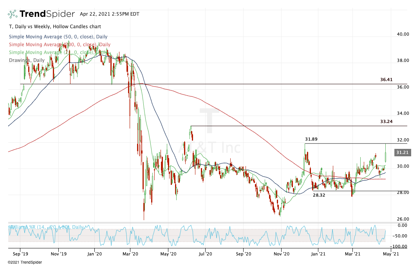This screenshot has height=266, width=419.
Task: Select the Simple Moving Average (50) legend entry
Action: pyautogui.click(x=58, y=36)
